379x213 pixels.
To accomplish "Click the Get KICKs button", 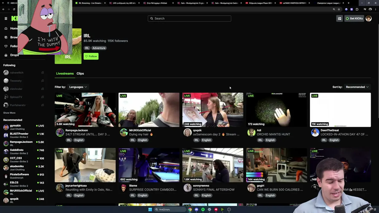I will click(x=354, y=19).
